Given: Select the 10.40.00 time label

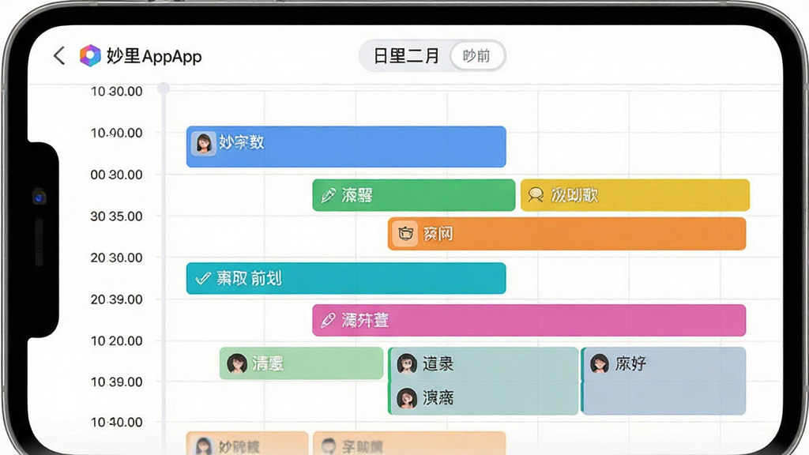Looking at the screenshot, I should [117, 422].
